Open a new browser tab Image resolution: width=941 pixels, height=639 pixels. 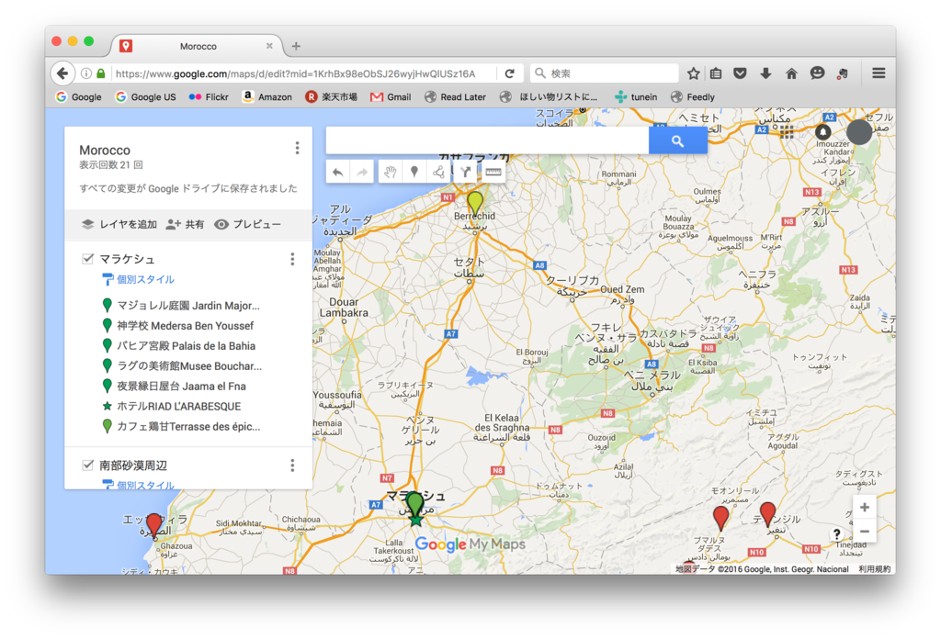pyautogui.click(x=296, y=46)
